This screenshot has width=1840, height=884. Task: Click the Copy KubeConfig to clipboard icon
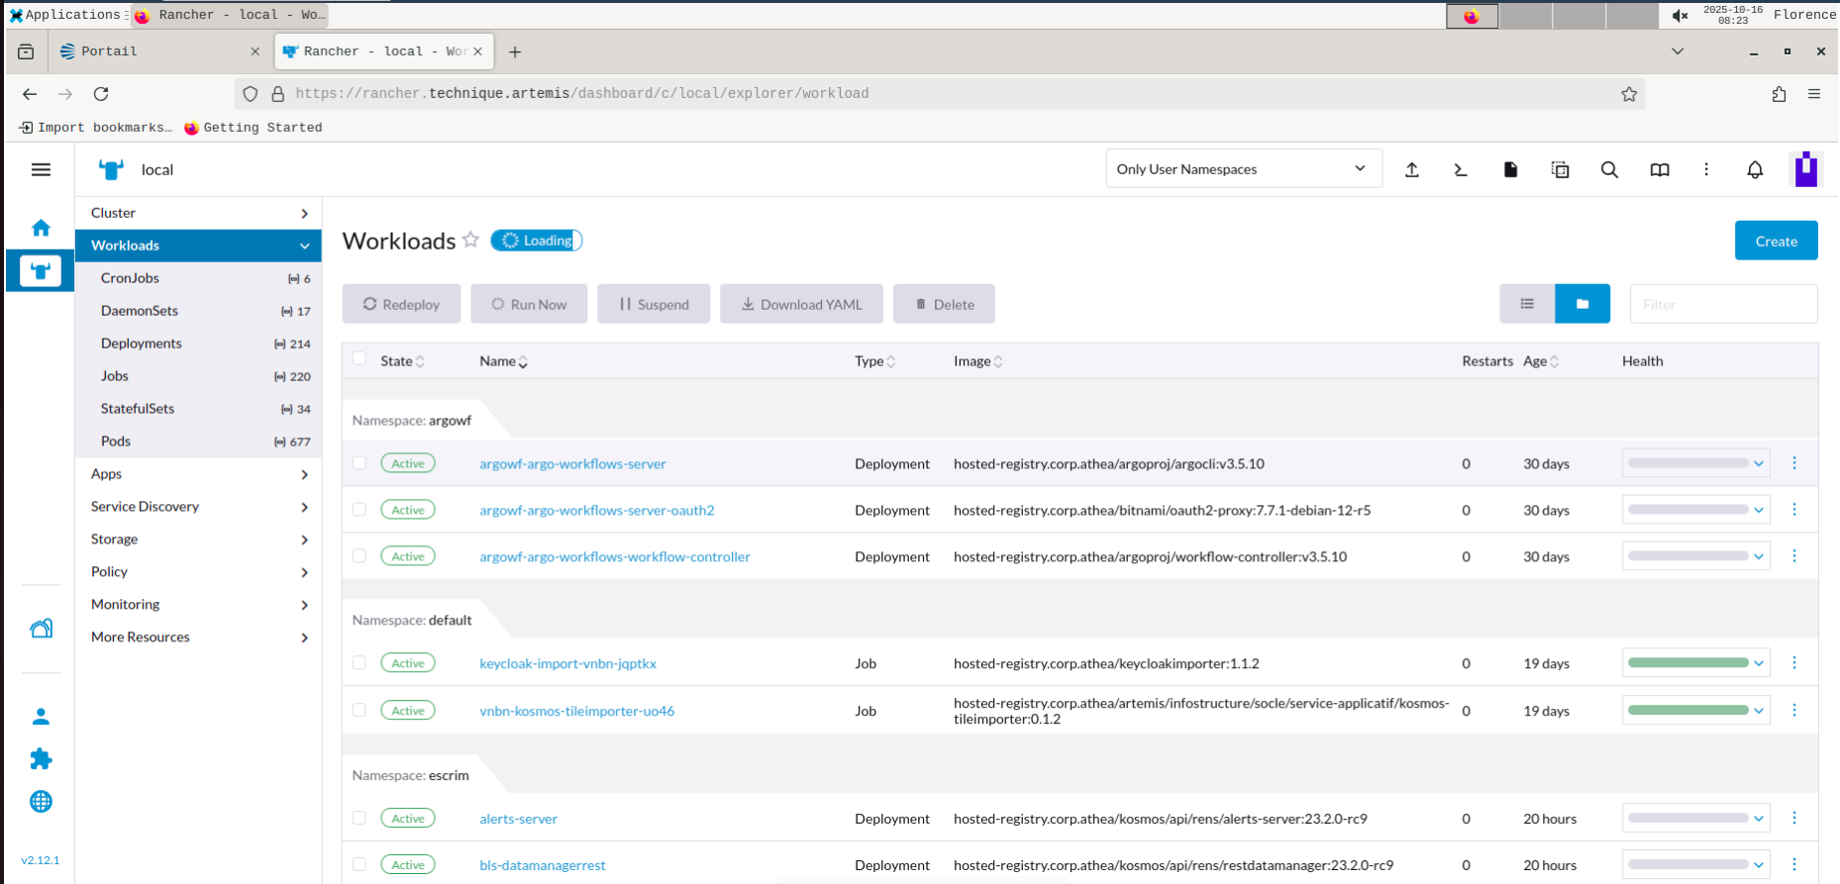(x=1560, y=170)
